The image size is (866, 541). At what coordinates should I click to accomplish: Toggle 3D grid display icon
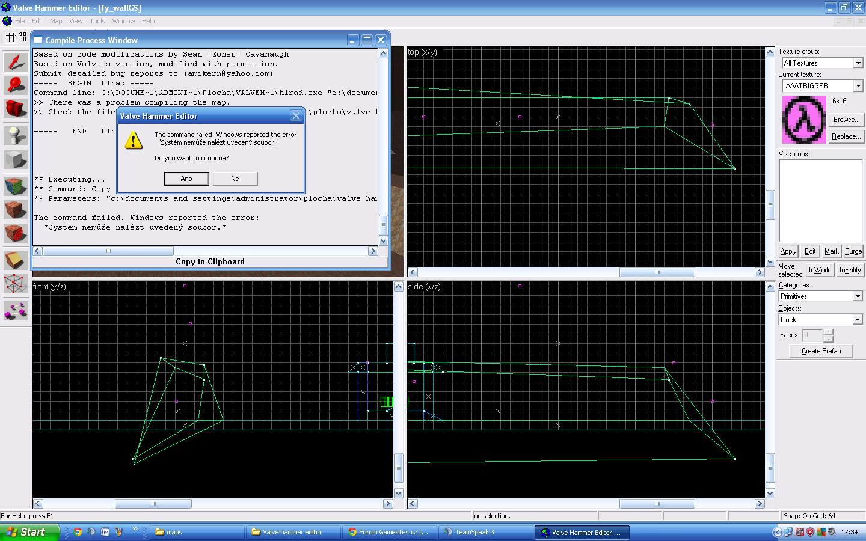click(23, 37)
